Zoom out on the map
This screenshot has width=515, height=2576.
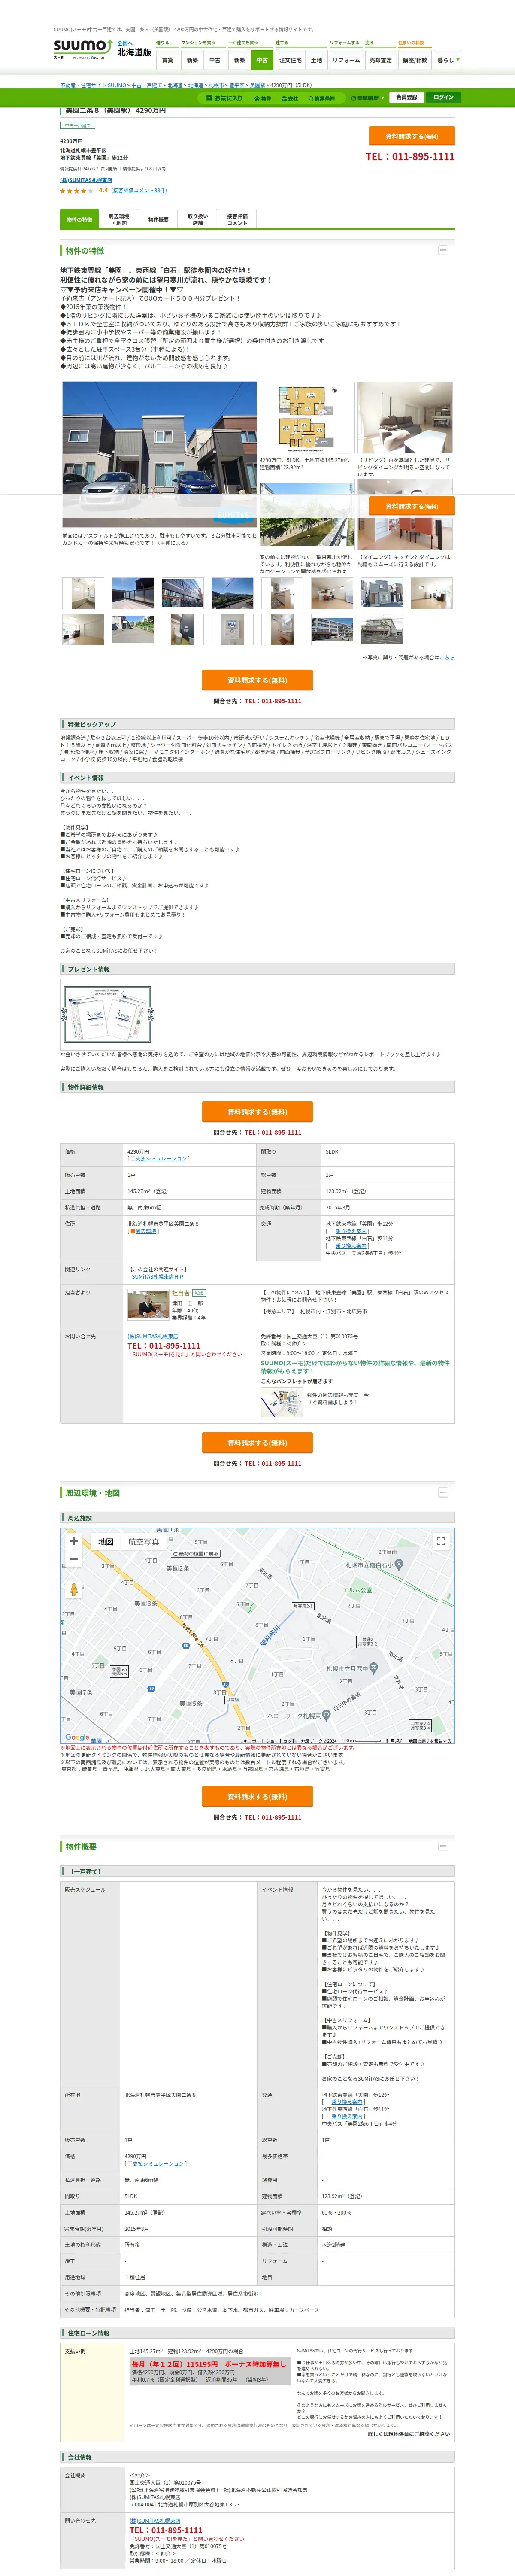click(73, 1558)
